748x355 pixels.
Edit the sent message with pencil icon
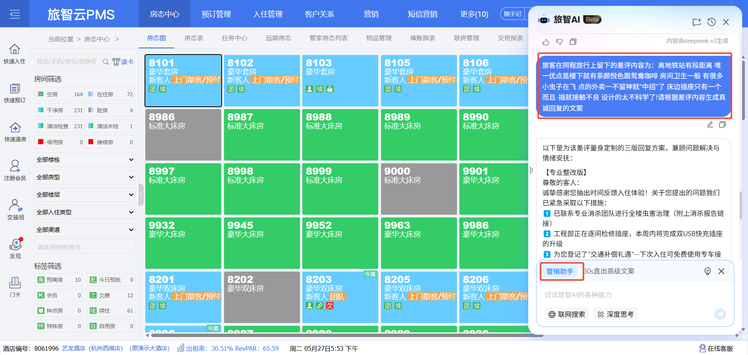710,125
